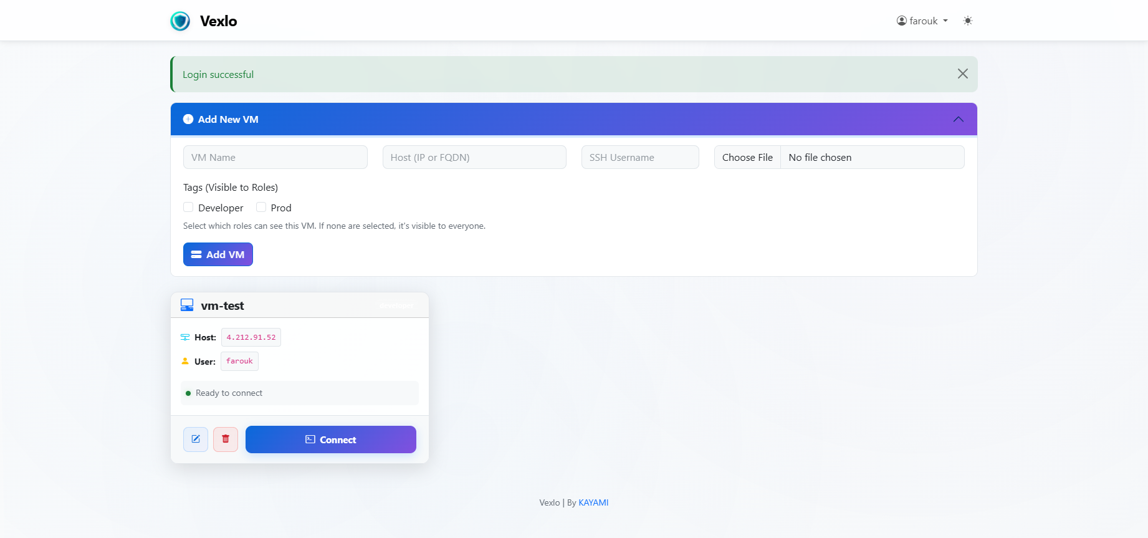Focus the SSH Username field
Screen dimensions: 1148x538
tap(640, 157)
